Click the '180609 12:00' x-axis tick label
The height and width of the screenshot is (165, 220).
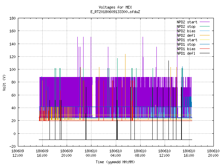click(18, 153)
